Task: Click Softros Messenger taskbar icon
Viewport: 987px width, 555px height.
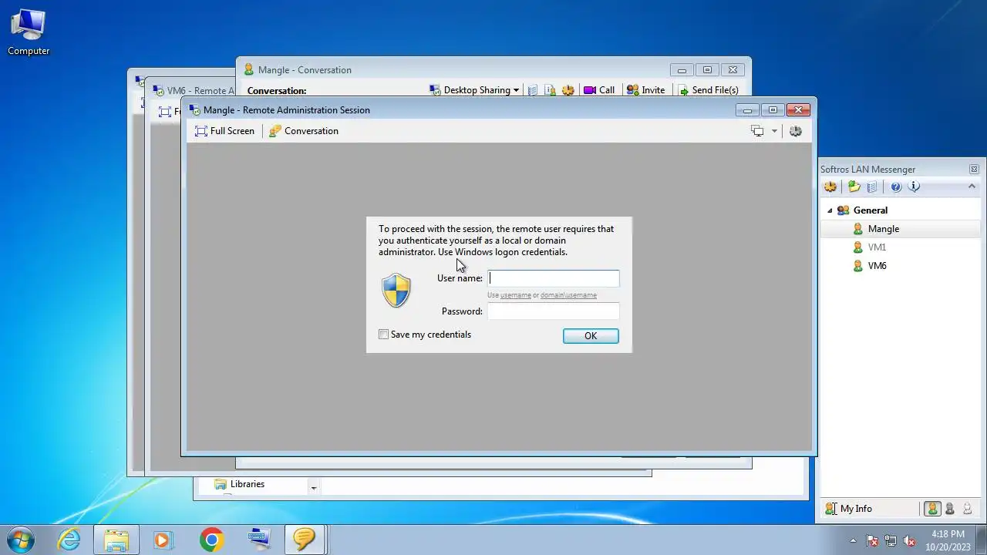Action: tap(305, 540)
